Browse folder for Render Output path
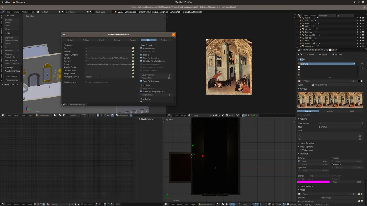Image resolution: width=367 pixels, height=206 pixels. tap(133, 55)
